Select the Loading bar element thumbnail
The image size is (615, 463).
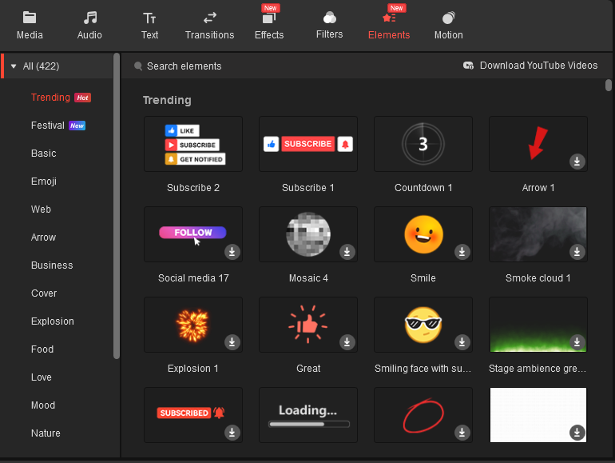click(307, 415)
